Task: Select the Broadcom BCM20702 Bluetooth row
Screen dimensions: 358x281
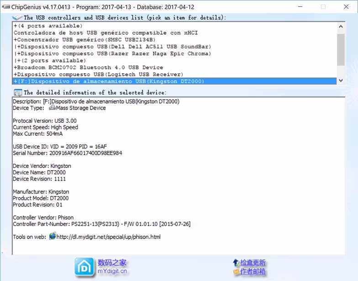Action: 174,68
